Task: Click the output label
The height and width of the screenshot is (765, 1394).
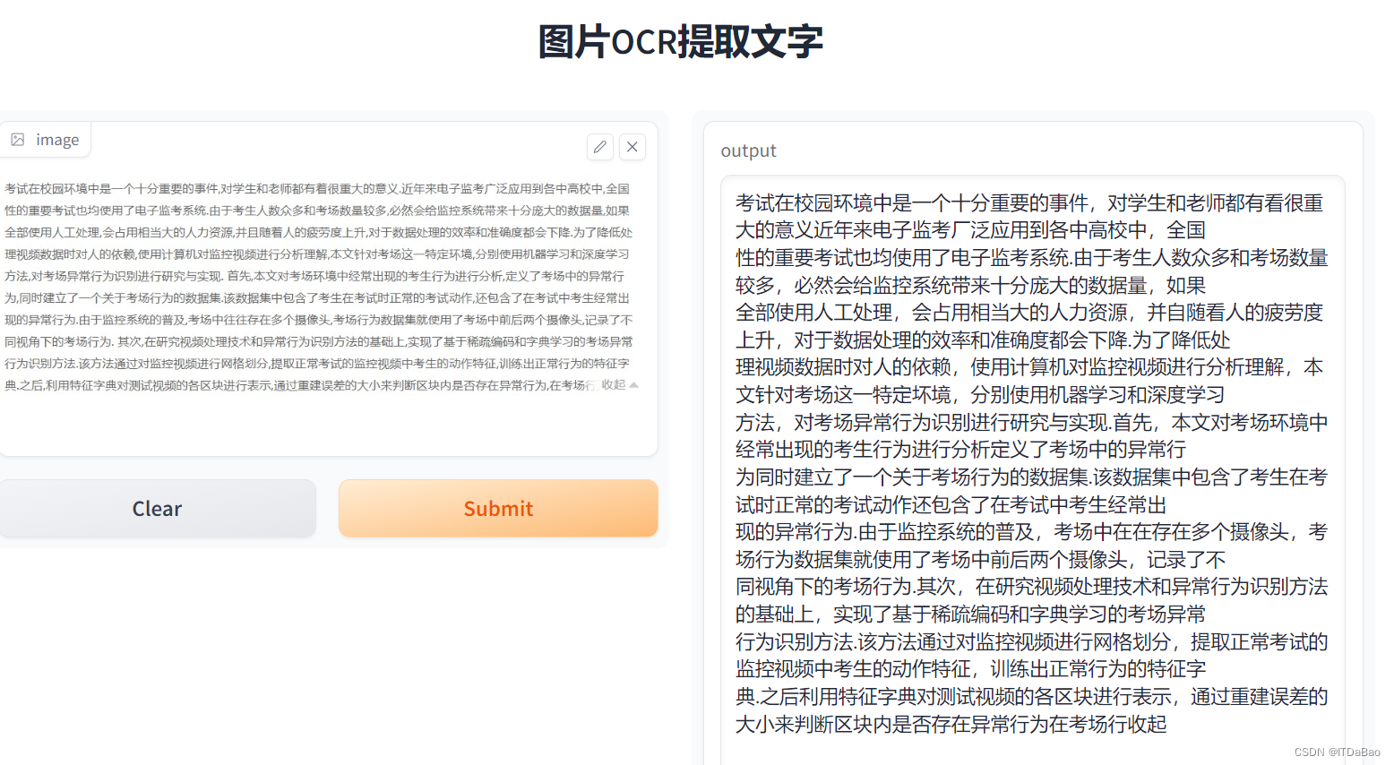Action: (x=749, y=150)
